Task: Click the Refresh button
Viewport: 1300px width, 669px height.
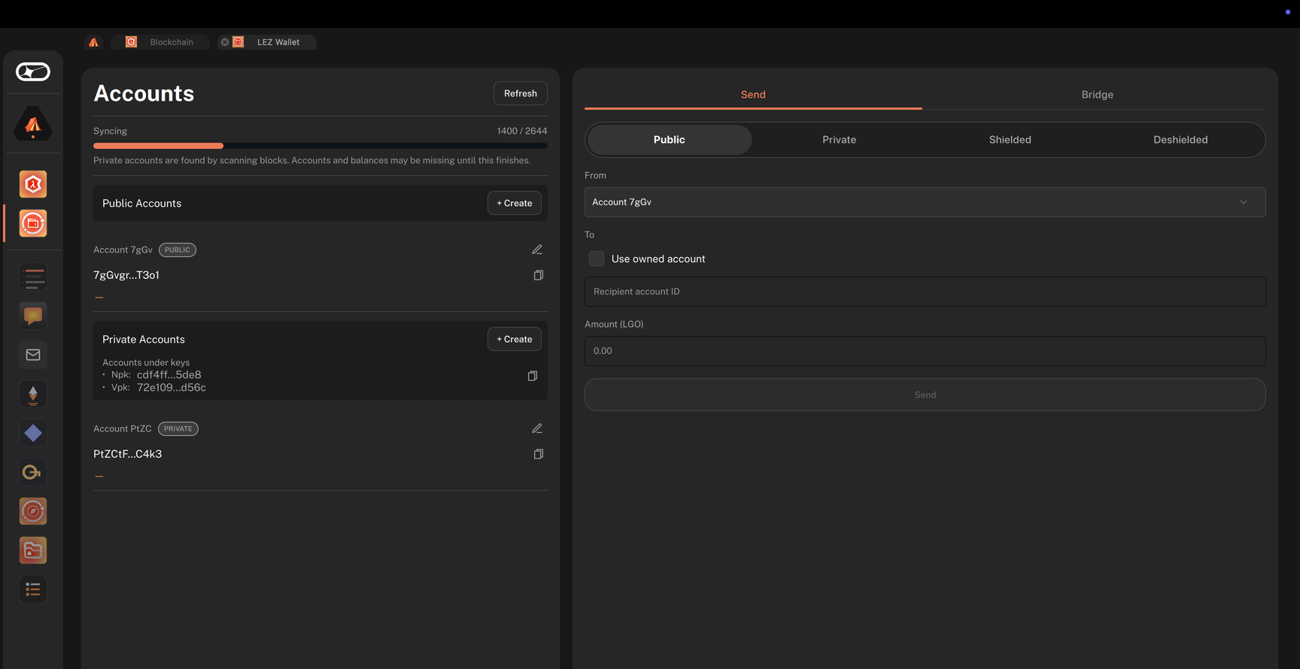Action: pyautogui.click(x=521, y=93)
